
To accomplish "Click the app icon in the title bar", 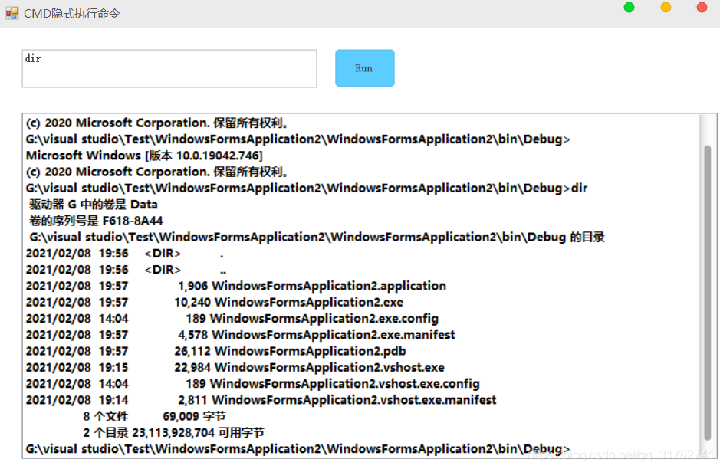I will [12, 13].
